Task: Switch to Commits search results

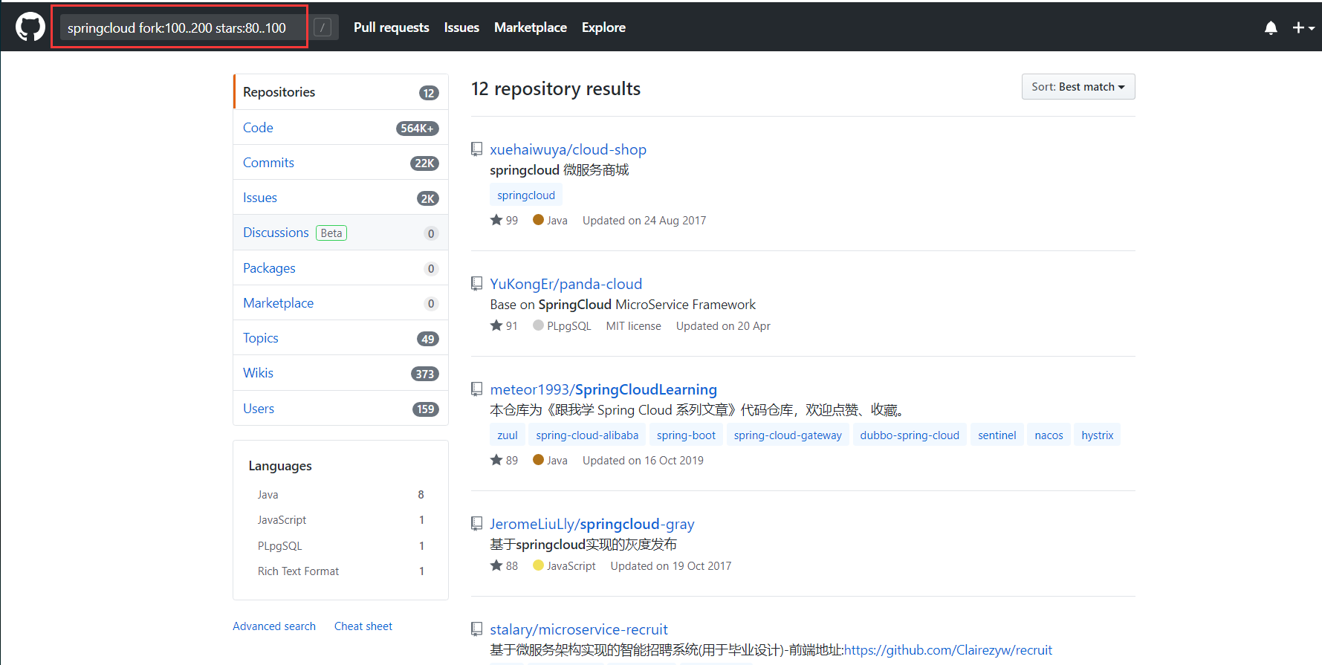Action: 268,163
